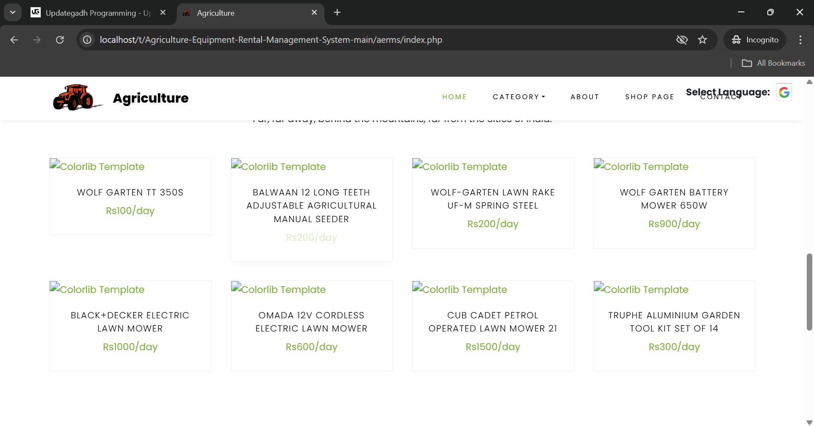Open Cub Cadet Petrol Lawn Mower title

(493, 322)
